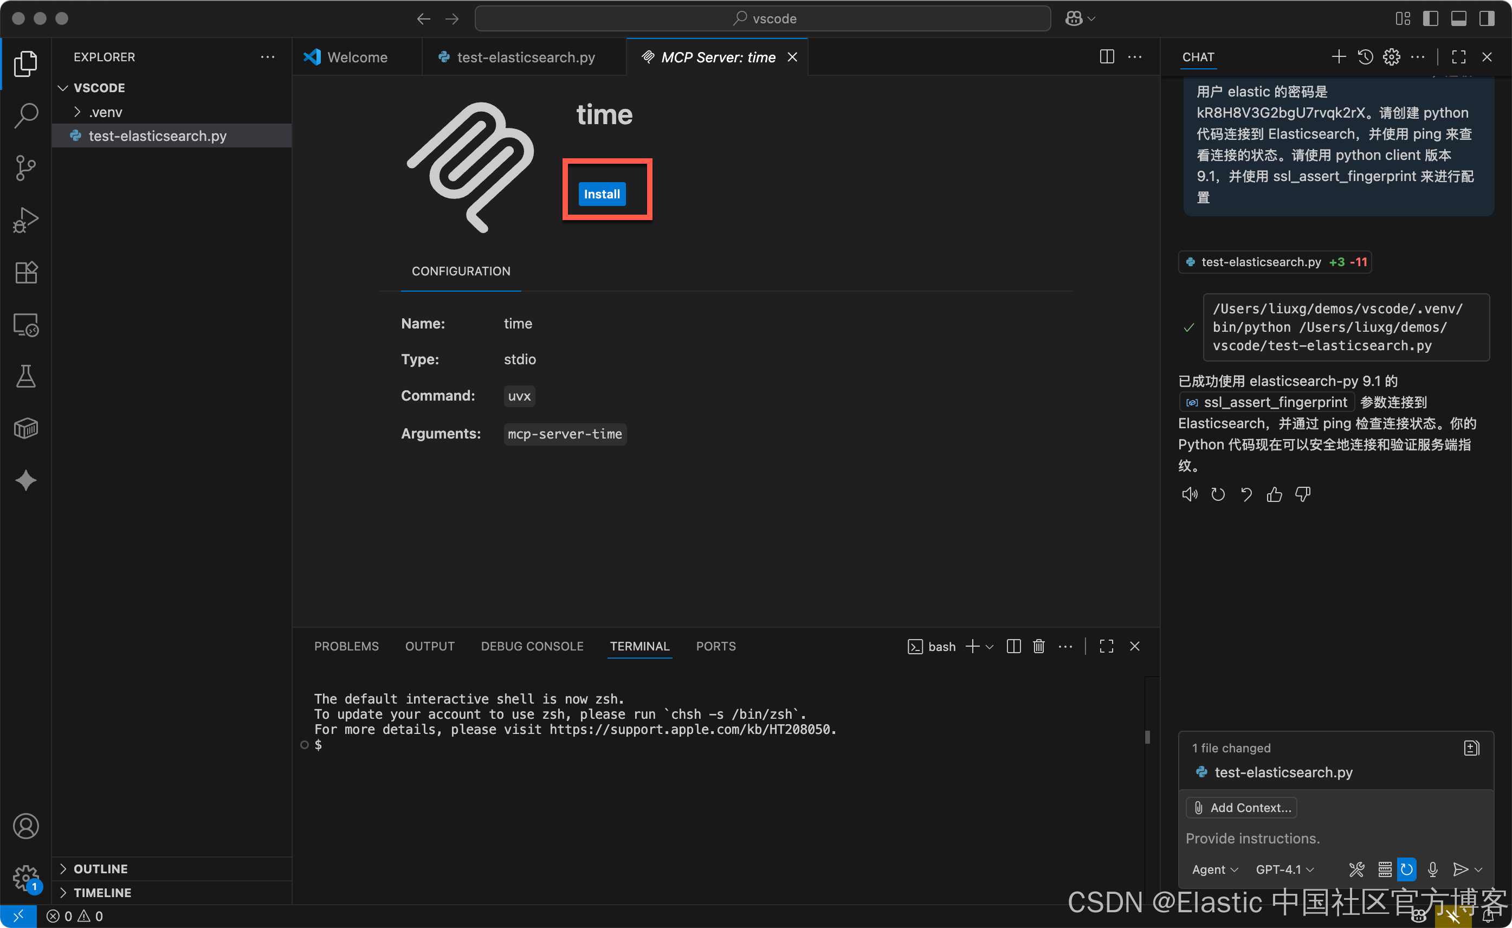The width and height of the screenshot is (1512, 928).
Task: Open send options dropdown arrow
Action: (x=1478, y=869)
